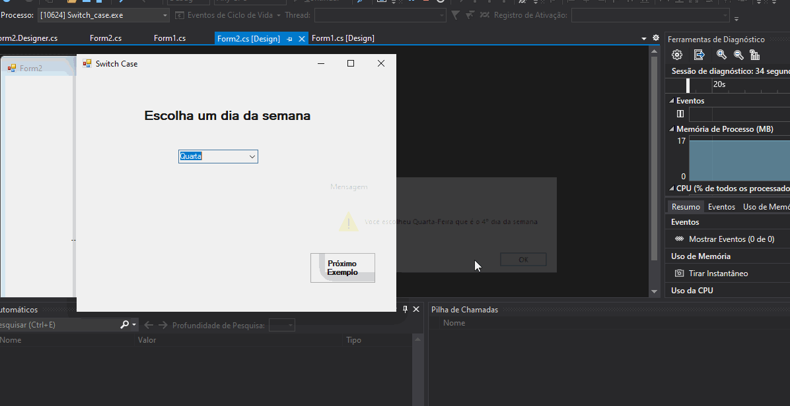Switch to Form2.cs code tab
The image size is (790, 406).
click(106, 38)
